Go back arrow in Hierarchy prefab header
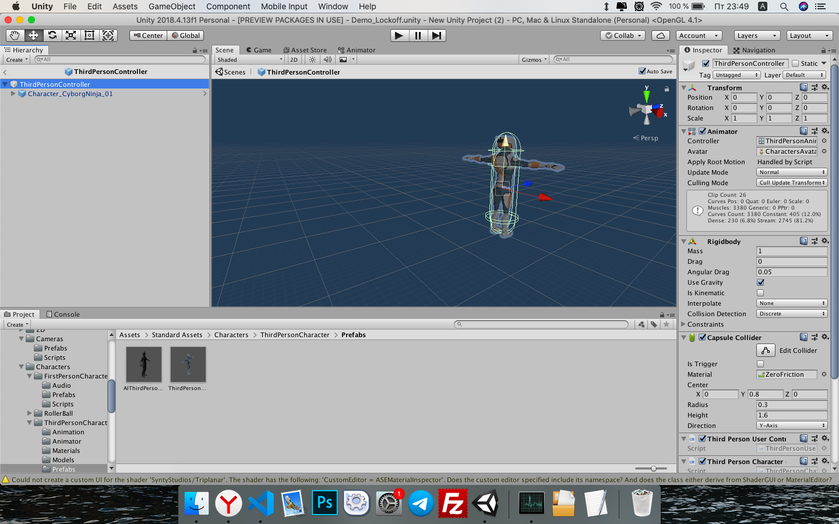This screenshot has width=839, height=524. [5, 72]
